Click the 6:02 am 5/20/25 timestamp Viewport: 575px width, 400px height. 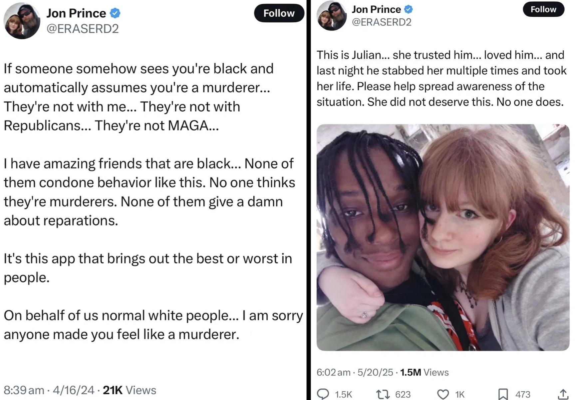click(x=355, y=372)
